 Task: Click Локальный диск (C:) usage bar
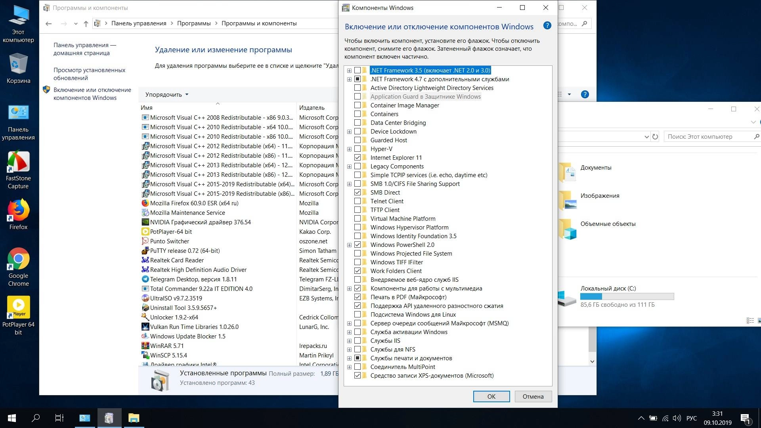click(627, 296)
